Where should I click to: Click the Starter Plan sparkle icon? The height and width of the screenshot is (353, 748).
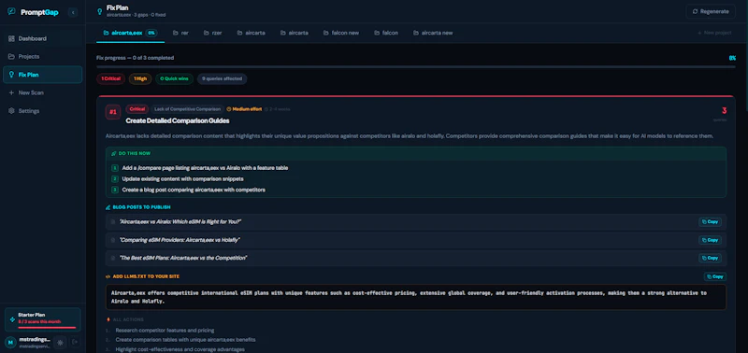(12, 319)
